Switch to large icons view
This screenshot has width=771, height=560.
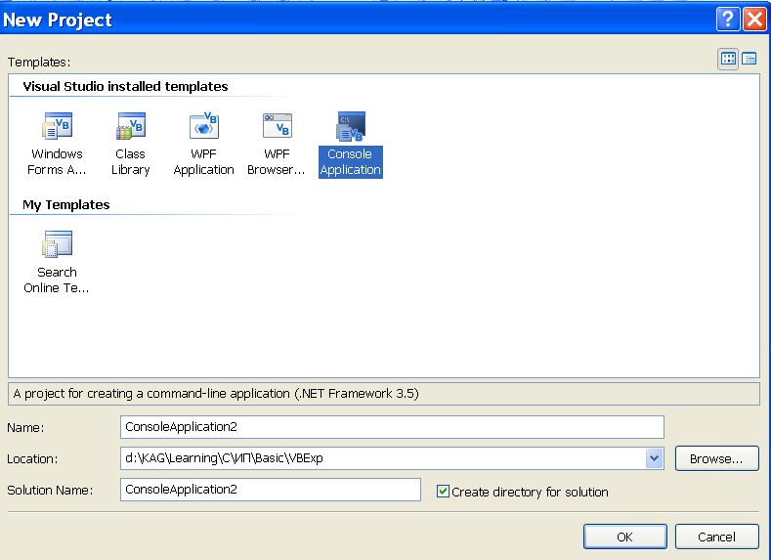728,60
